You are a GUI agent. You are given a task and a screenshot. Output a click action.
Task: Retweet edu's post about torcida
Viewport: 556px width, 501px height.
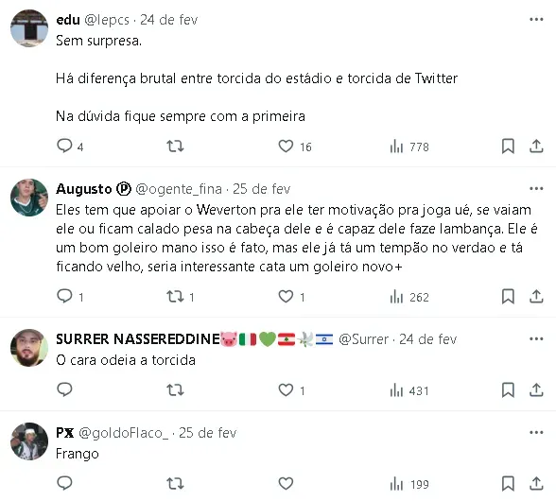point(175,146)
